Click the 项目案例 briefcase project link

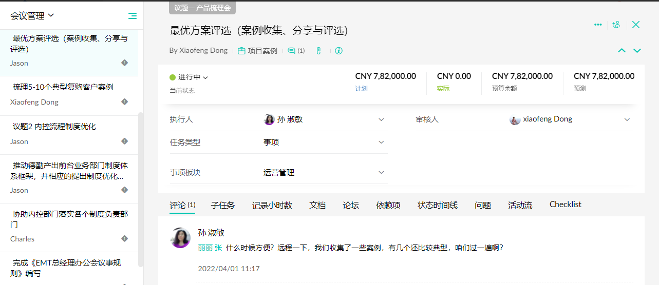pos(257,51)
